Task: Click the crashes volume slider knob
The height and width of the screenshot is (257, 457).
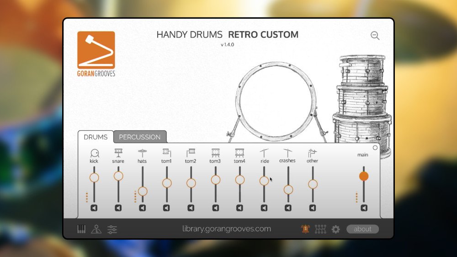Action: click(288, 190)
